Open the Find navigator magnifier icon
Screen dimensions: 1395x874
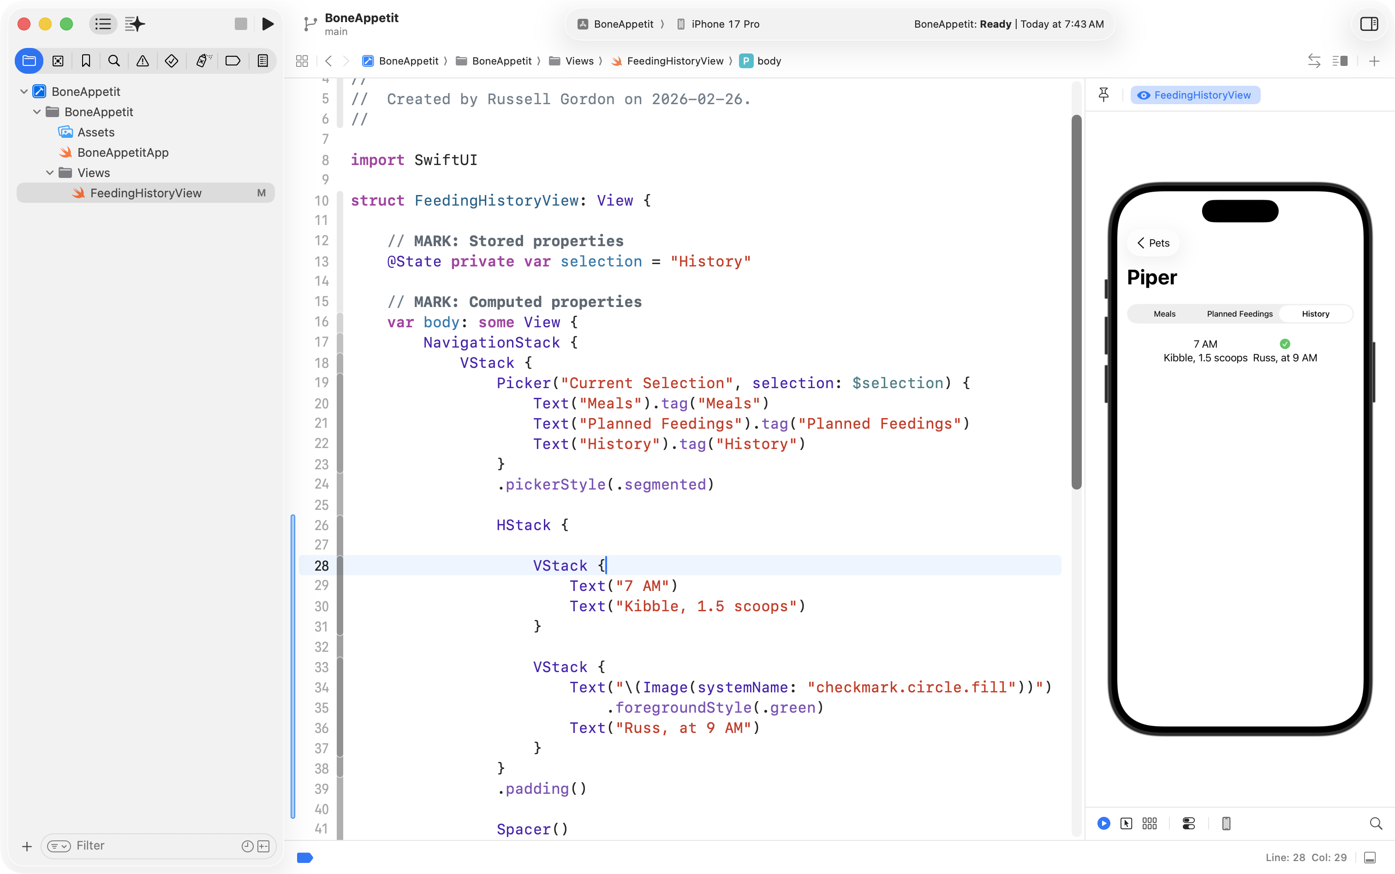click(x=114, y=61)
